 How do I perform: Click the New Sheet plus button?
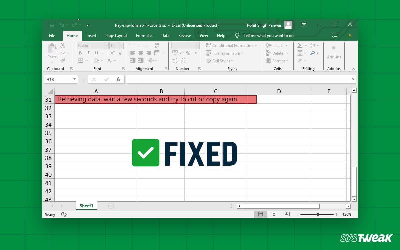[x=110, y=206]
